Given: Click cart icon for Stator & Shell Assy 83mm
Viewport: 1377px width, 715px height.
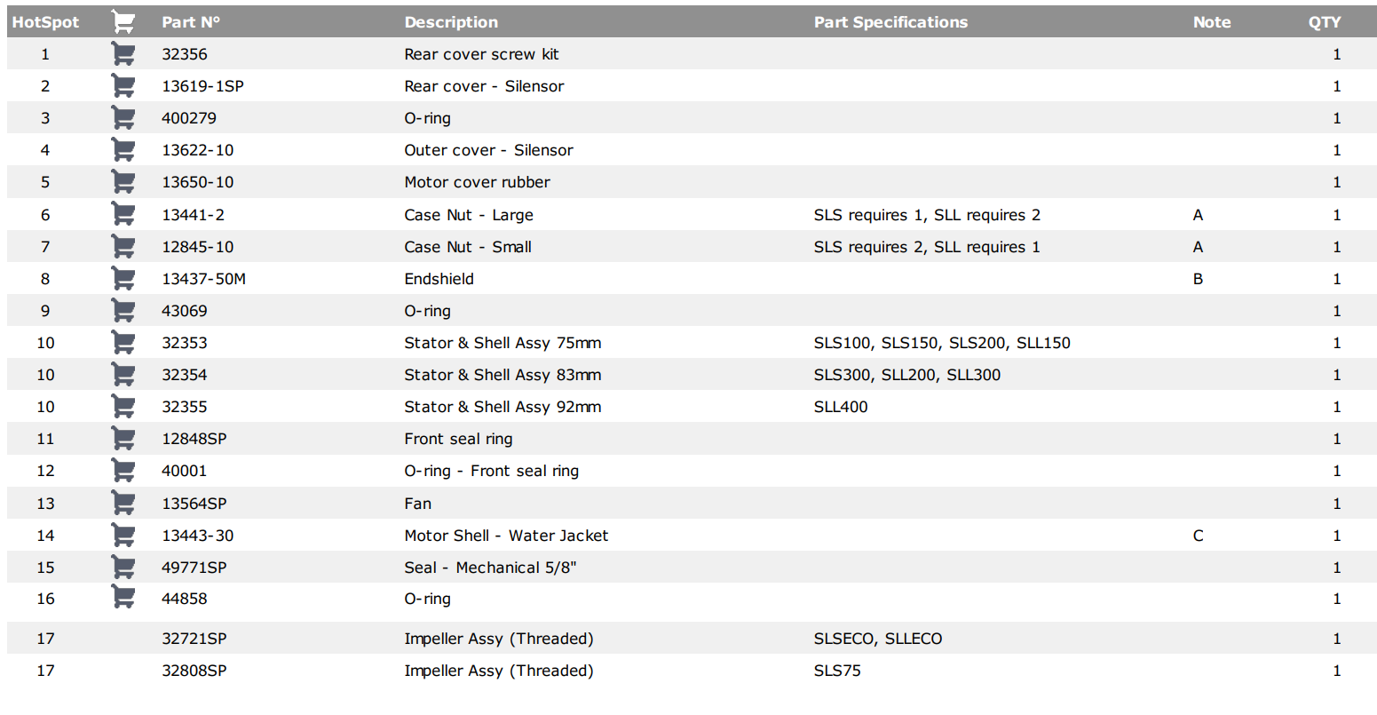Looking at the screenshot, I should (123, 375).
